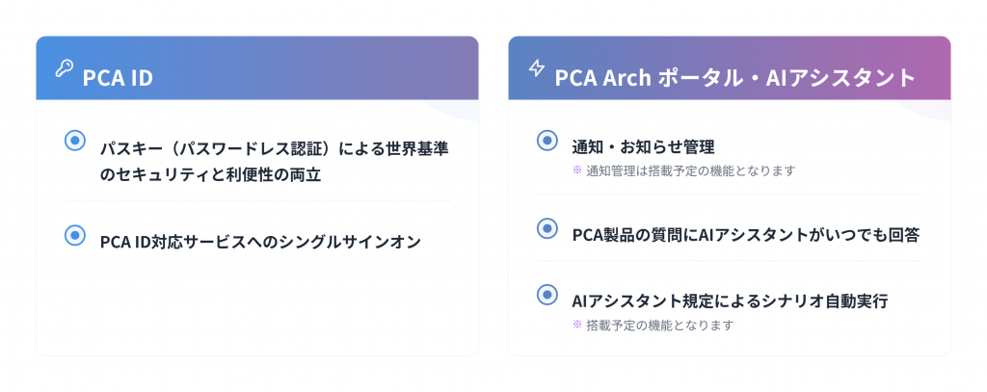Click the 通知・お知らせ管理 feature title
The image size is (987, 392).
[643, 147]
